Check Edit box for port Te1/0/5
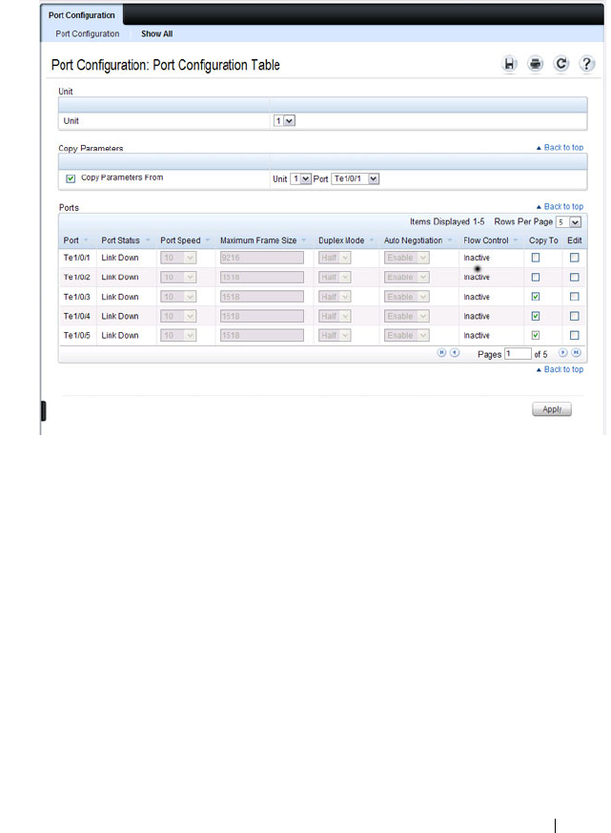The width and height of the screenshot is (611, 833). pos(575,335)
